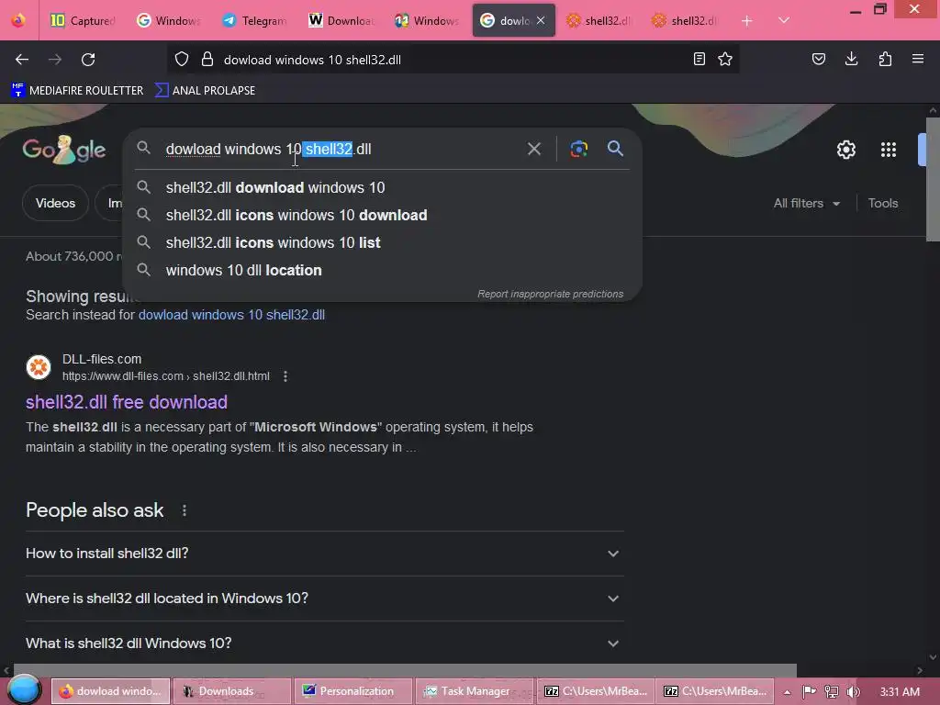This screenshot has height=705, width=940.
Task: Choose suggestion 'windows 10 dll location'
Action: (383, 271)
